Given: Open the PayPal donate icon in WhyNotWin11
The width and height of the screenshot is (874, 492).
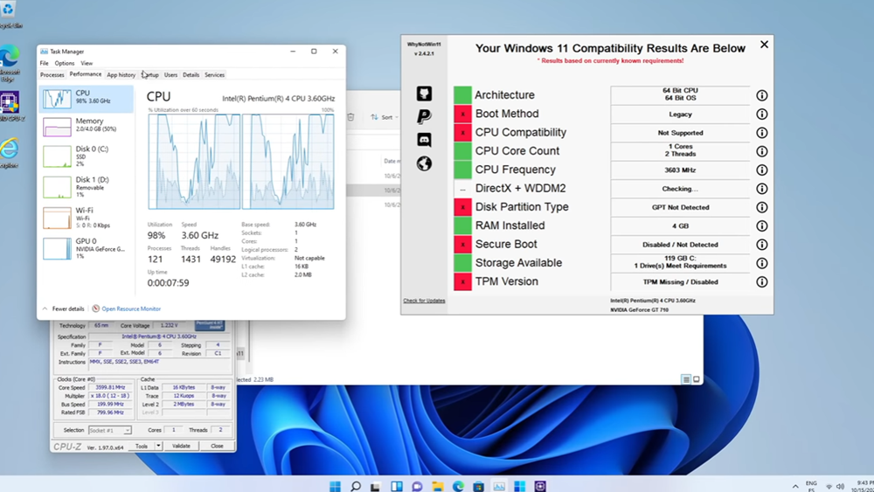Looking at the screenshot, I should coord(424,116).
